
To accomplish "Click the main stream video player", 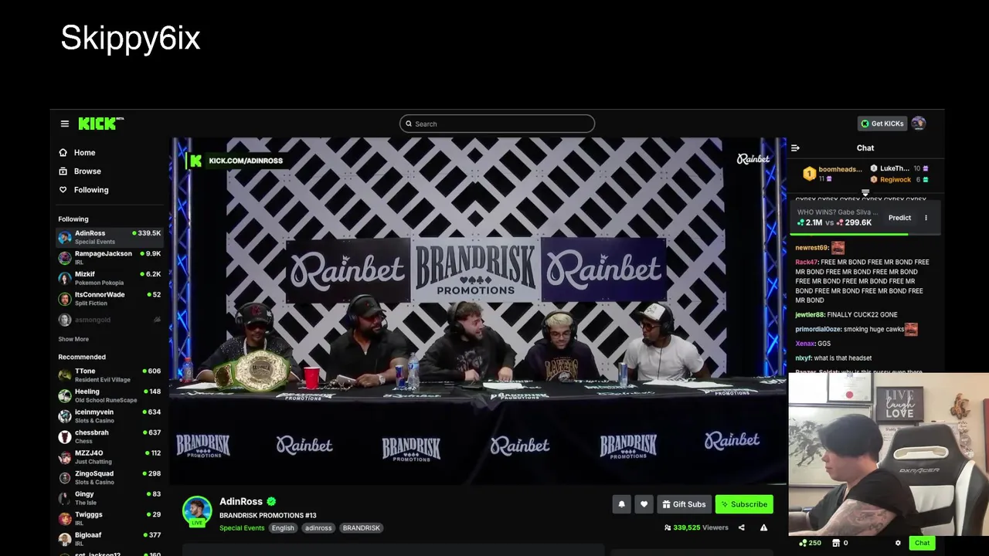I will click(x=478, y=310).
